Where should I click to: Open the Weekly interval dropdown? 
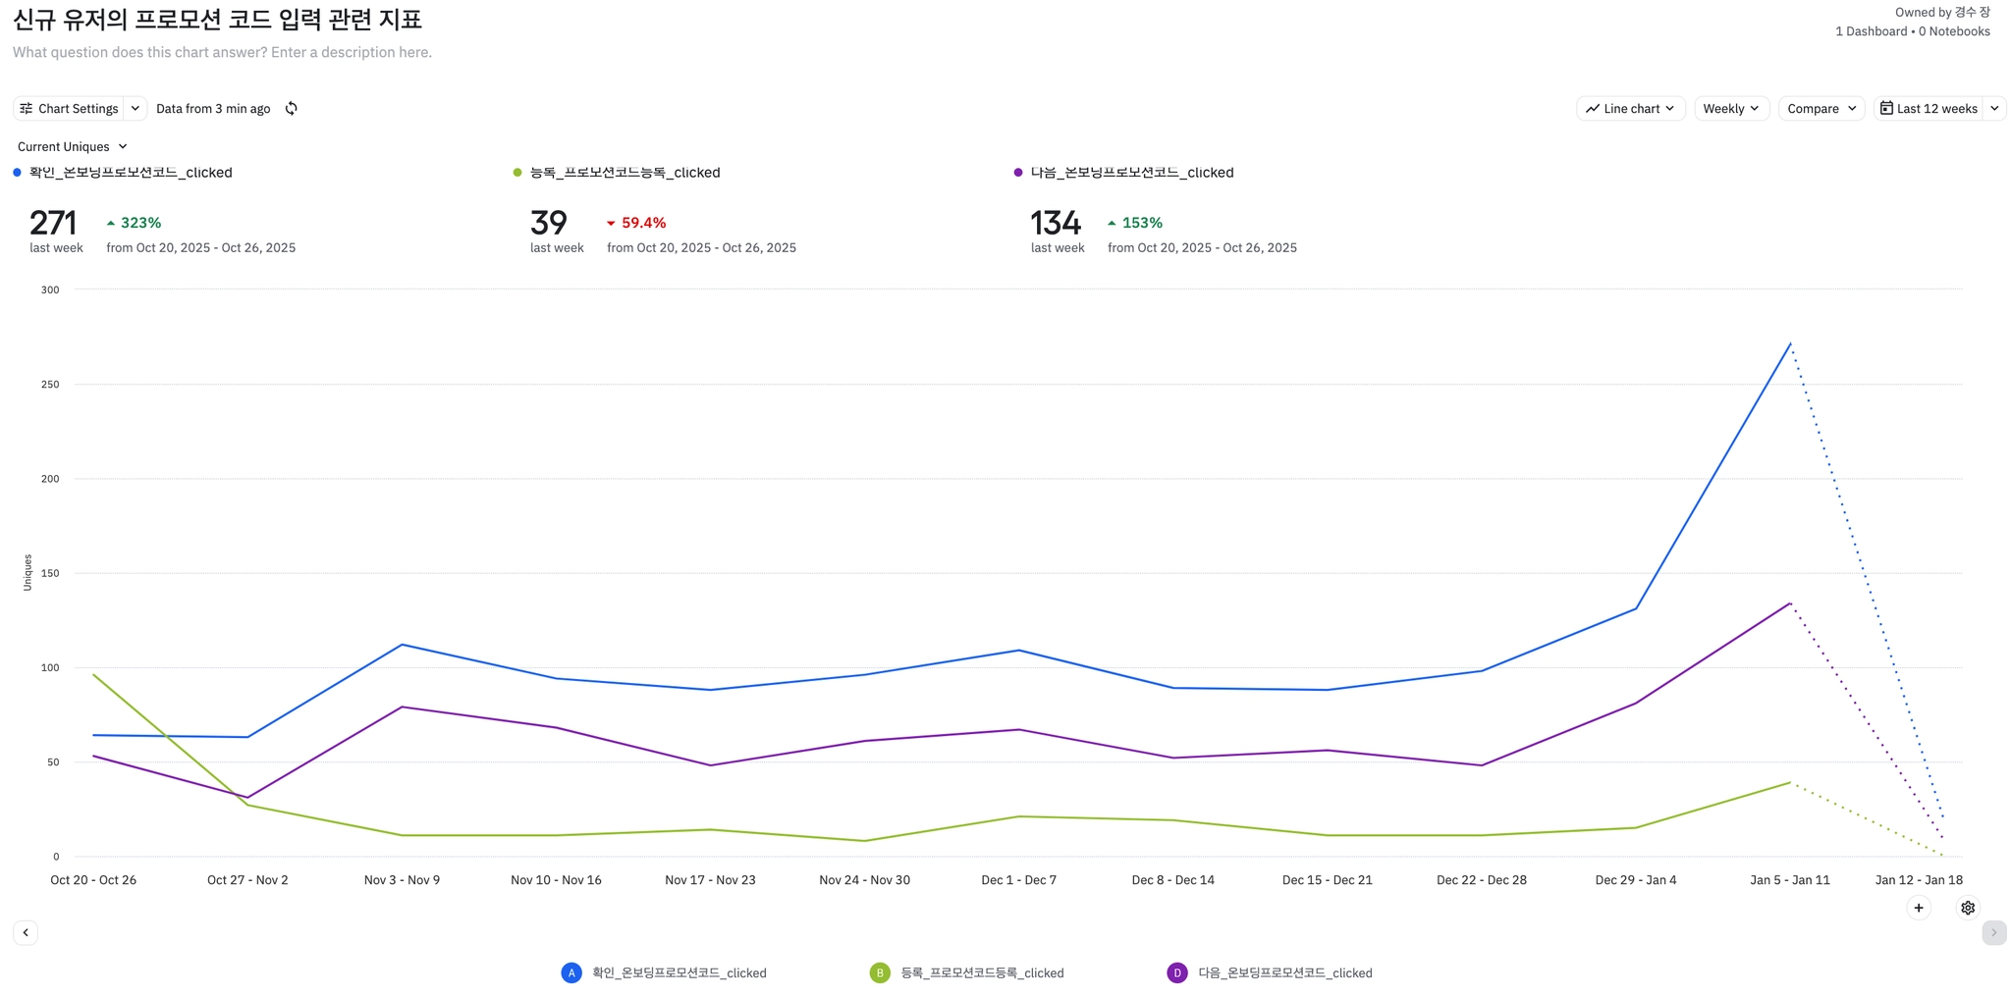tap(1731, 109)
